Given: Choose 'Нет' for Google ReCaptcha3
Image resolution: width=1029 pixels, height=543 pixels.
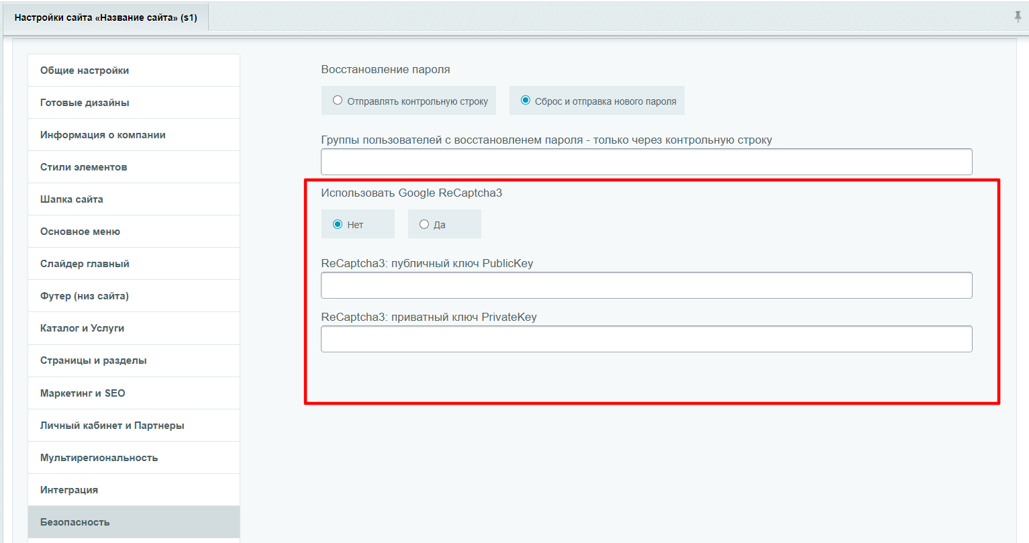Looking at the screenshot, I should click(x=338, y=224).
